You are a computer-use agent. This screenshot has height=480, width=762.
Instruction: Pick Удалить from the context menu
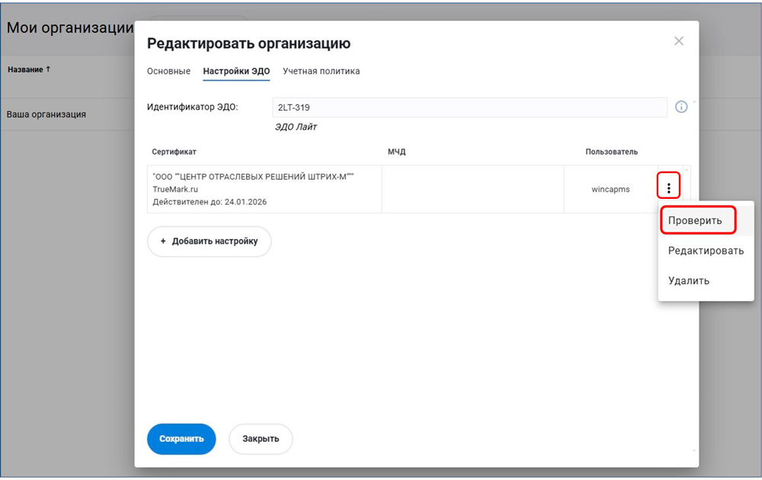pyautogui.click(x=689, y=280)
